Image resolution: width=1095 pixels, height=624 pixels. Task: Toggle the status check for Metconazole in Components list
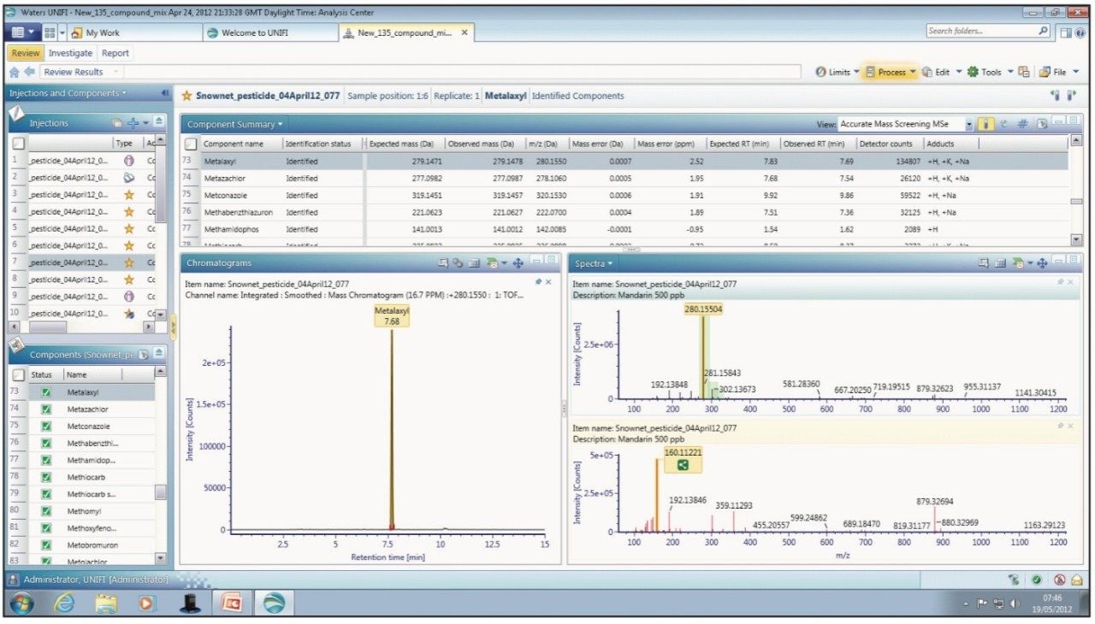pos(46,426)
